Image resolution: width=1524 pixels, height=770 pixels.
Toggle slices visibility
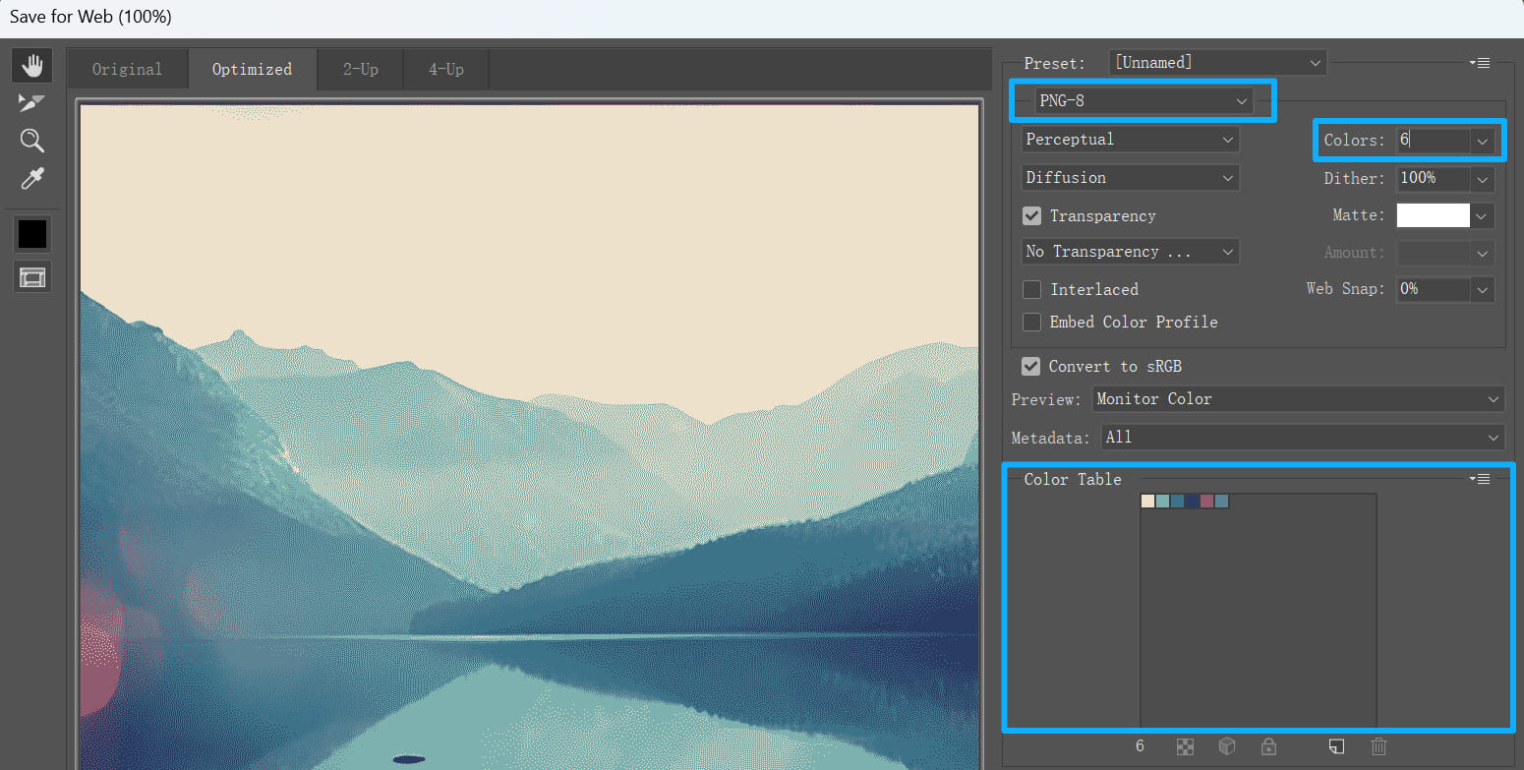point(31,276)
